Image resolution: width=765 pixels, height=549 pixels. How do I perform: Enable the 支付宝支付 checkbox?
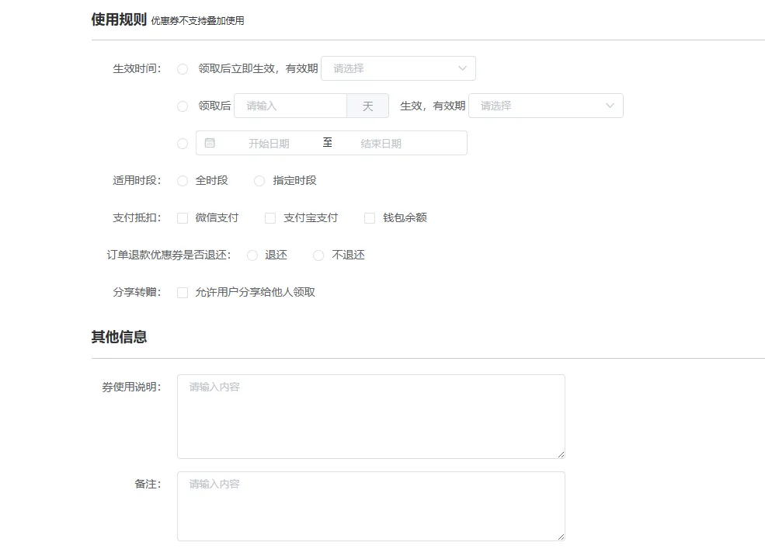(x=269, y=217)
